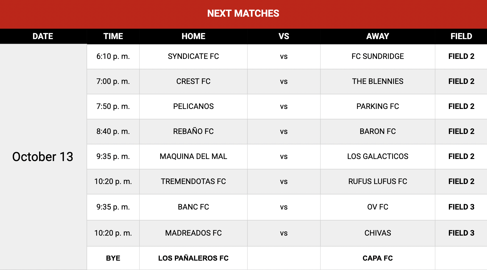Click the BYE label cell
This screenshot has width=487, height=270.
113,258
